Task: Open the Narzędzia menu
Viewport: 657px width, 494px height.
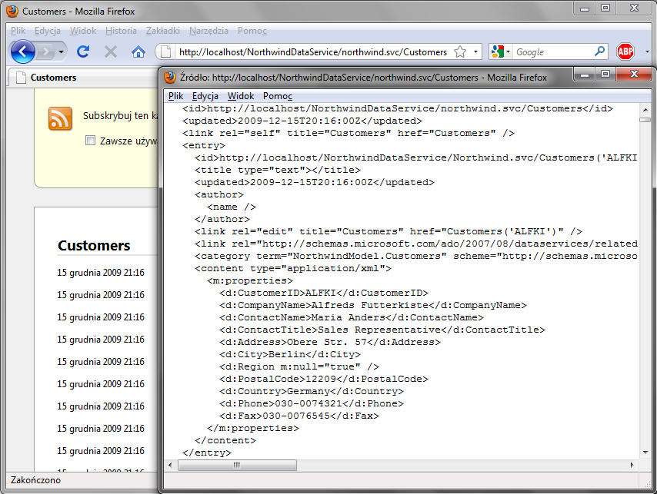Action: (208, 31)
